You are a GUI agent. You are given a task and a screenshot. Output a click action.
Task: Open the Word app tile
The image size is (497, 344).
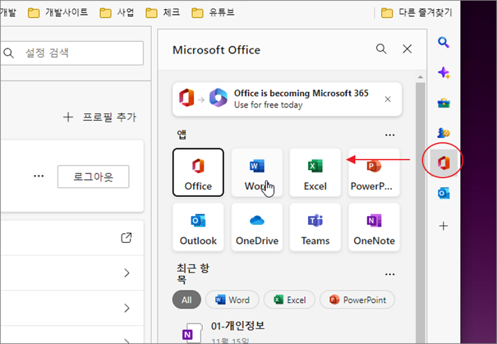pos(257,172)
